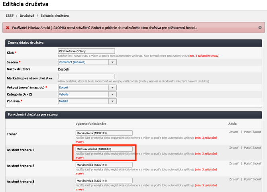This screenshot has width=267, height=192.
Task: Click the Tréner functionary input field
Action: [x=104, y=133]
